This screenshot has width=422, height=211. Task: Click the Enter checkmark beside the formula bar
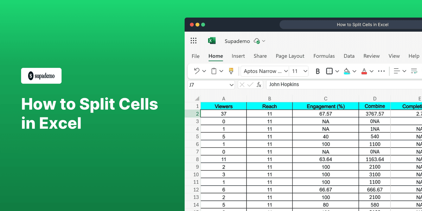pyautogui.click(x=250, y=84)
